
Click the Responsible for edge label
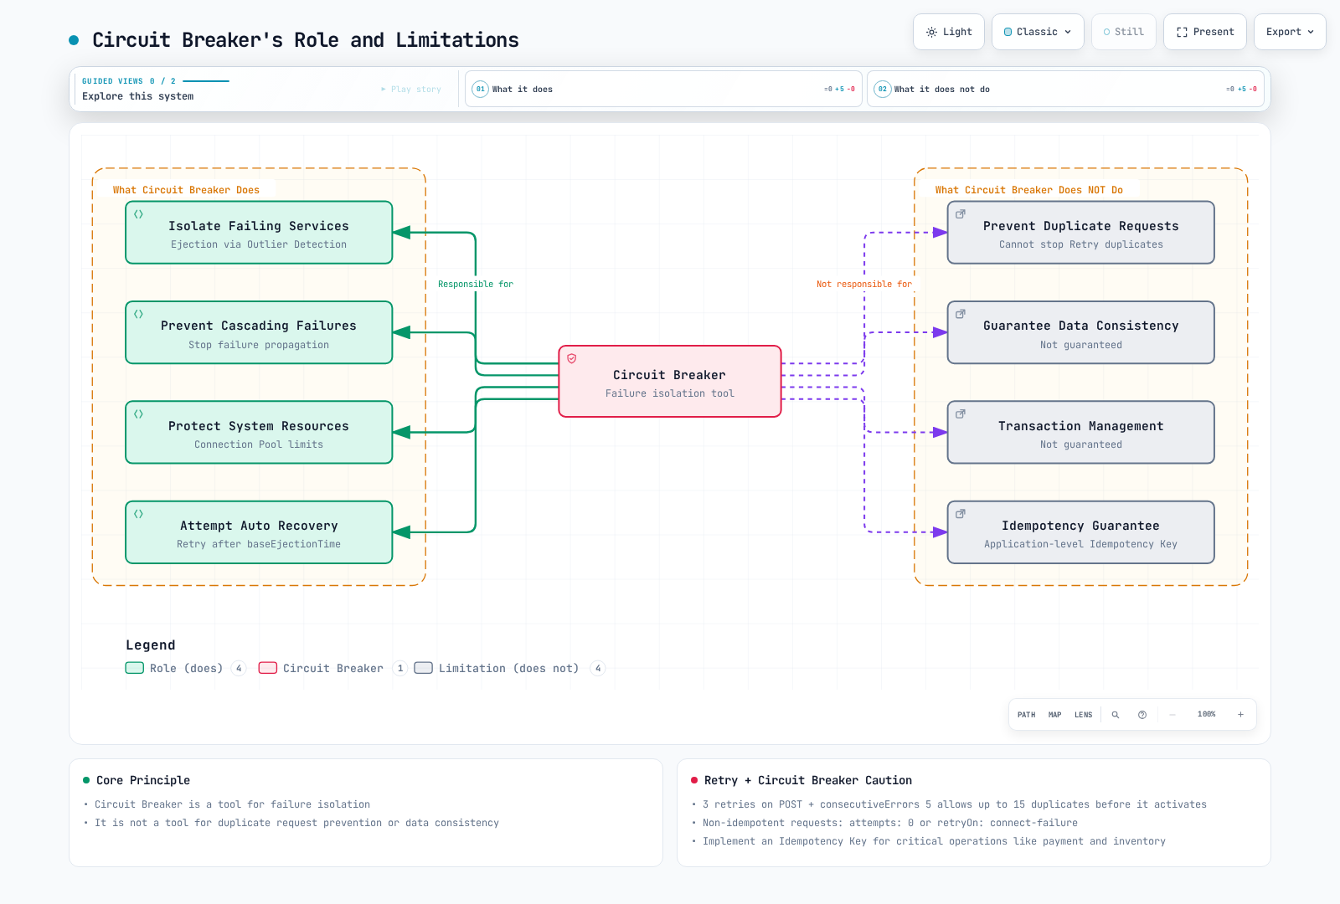click(x=476, y=285)
